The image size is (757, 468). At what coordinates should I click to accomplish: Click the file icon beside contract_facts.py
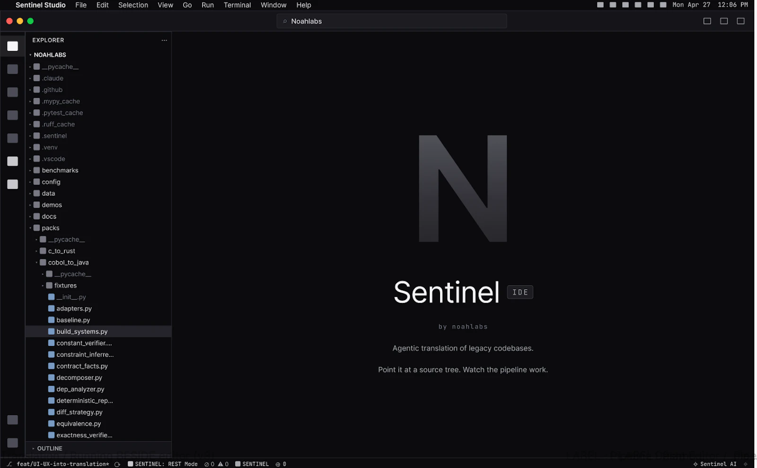pos(52,366)
